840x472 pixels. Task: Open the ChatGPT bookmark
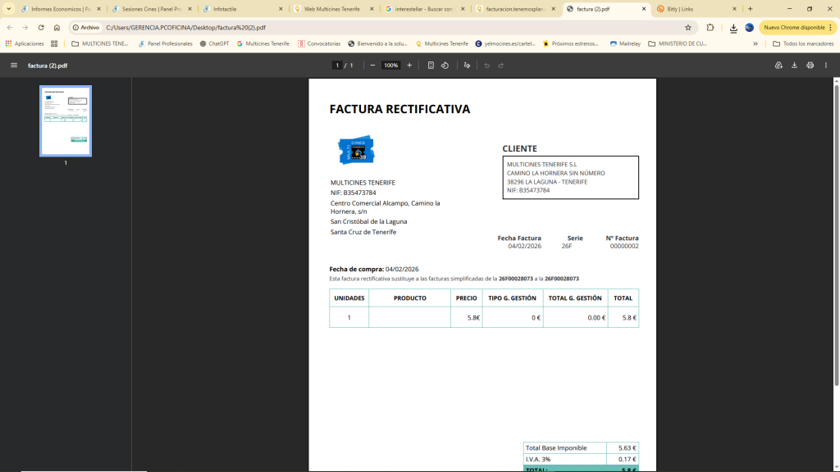point(213,43)
